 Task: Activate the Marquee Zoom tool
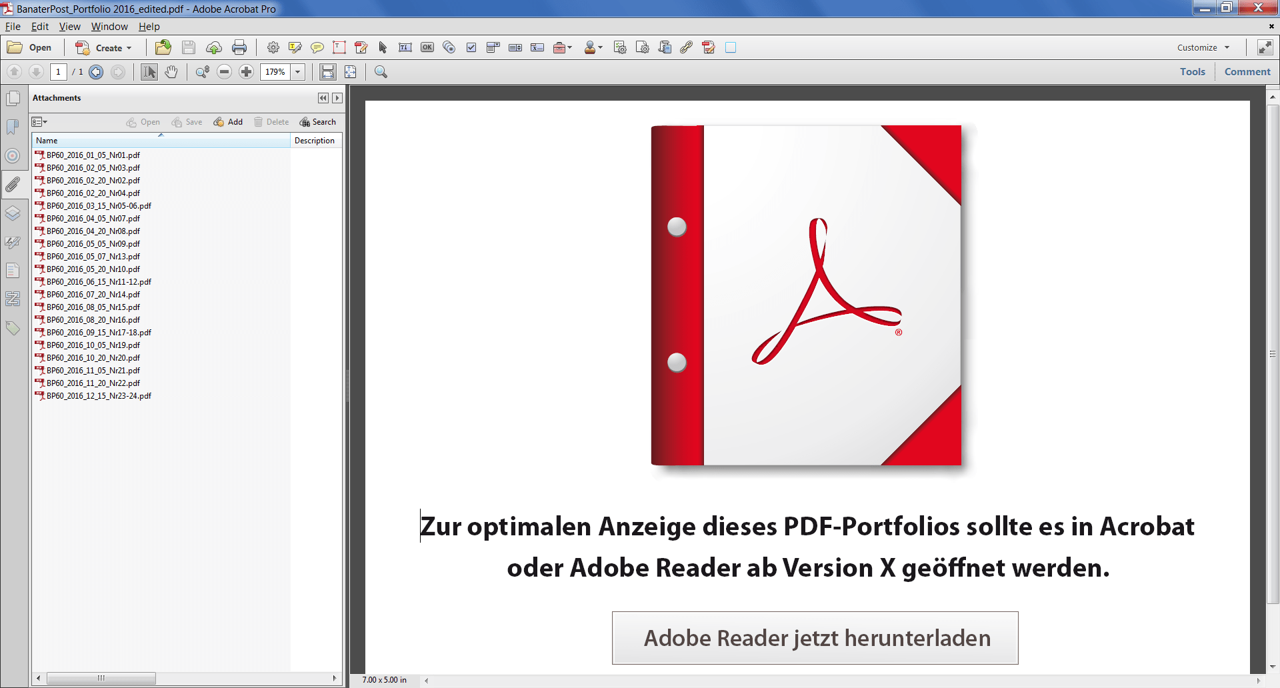click(201, 71)
